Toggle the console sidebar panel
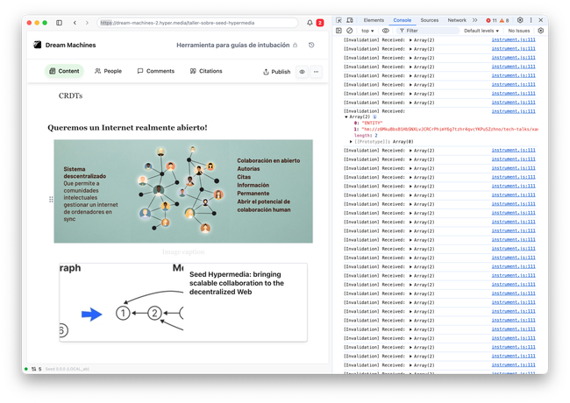Viewport: 570px width, 403px height. (x=339, y=30)
